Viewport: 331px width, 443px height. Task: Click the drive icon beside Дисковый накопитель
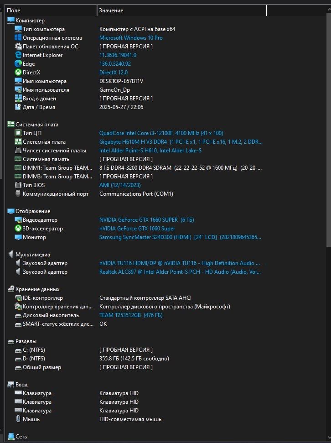(x=18, y=316)
